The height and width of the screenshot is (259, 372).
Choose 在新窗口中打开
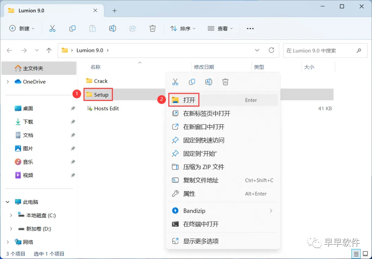coord(223,127)
